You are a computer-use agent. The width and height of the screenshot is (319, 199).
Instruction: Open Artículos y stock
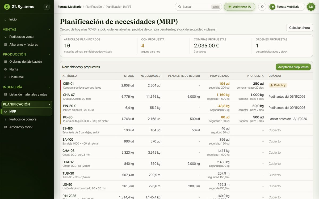27,127
